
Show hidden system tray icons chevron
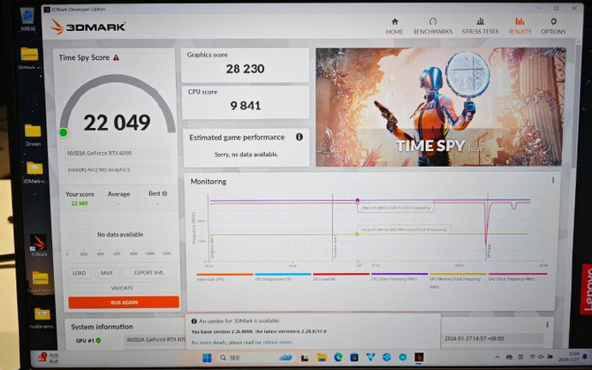497,357
